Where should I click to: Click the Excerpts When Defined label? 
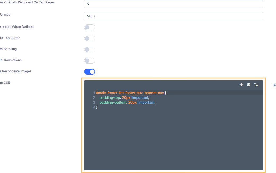coord(17,27)
